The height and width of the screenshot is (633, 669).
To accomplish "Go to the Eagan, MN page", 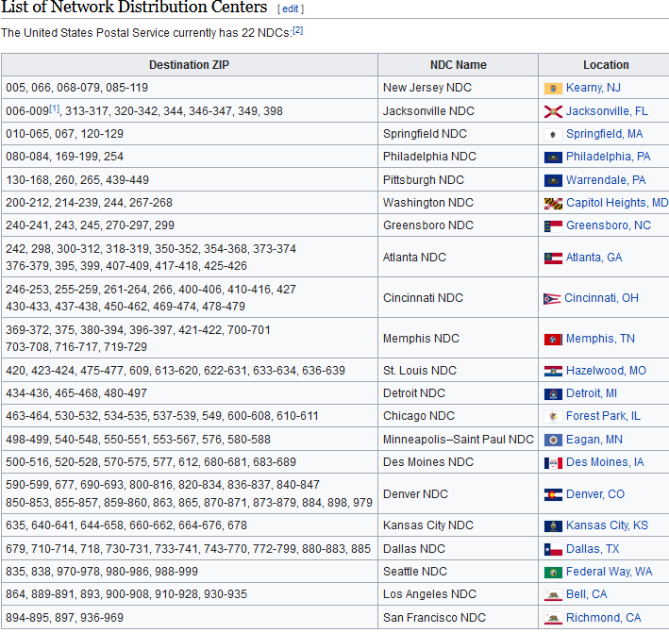I will click(594, 440).
